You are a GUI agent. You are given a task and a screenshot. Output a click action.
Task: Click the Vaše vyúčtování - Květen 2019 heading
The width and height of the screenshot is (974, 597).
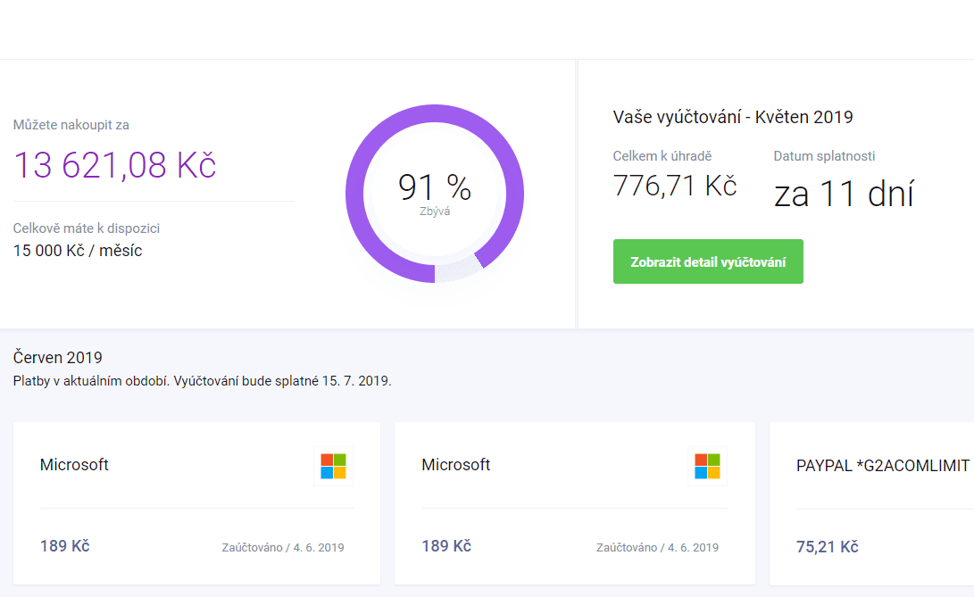(x=733, y=117)
